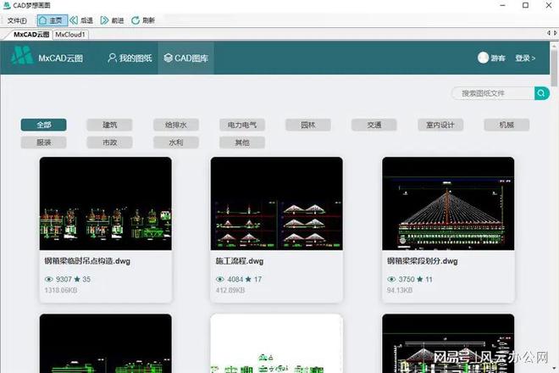Image resolution: width=559 pixels, height=373 pixels.
Task: Click the star icon beside 35
Action: coord(77,279)
